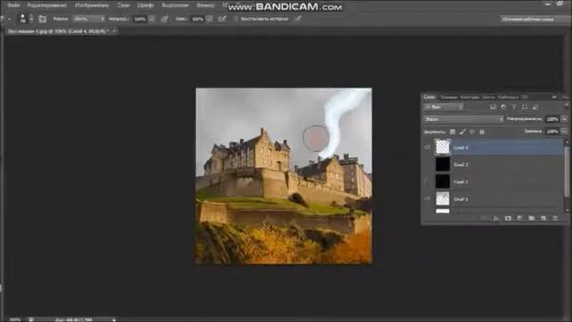Toggle the layer filtering switch
This screenshot has width=572, height=322.
click(566, 106)
